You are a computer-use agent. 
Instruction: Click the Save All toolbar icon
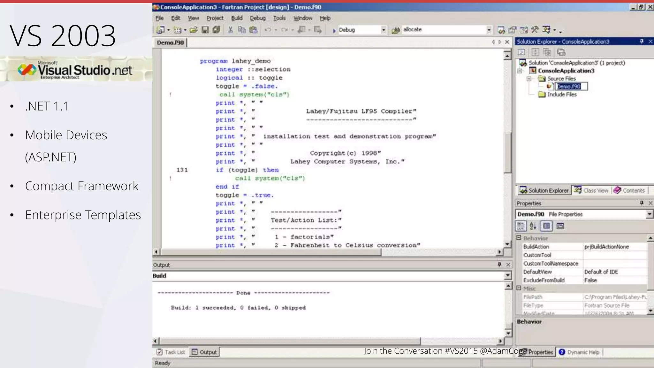click(216, 30)
